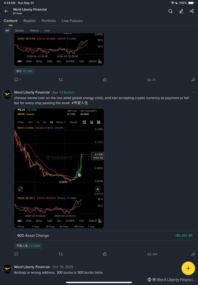The height and width of the screenshot is (285, 198).
Task: Tap the edit pencil icon in header
Action: tap(181, 11)
